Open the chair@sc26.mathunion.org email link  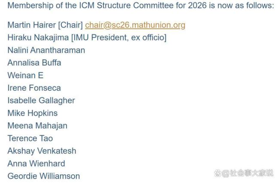(135, 25)
